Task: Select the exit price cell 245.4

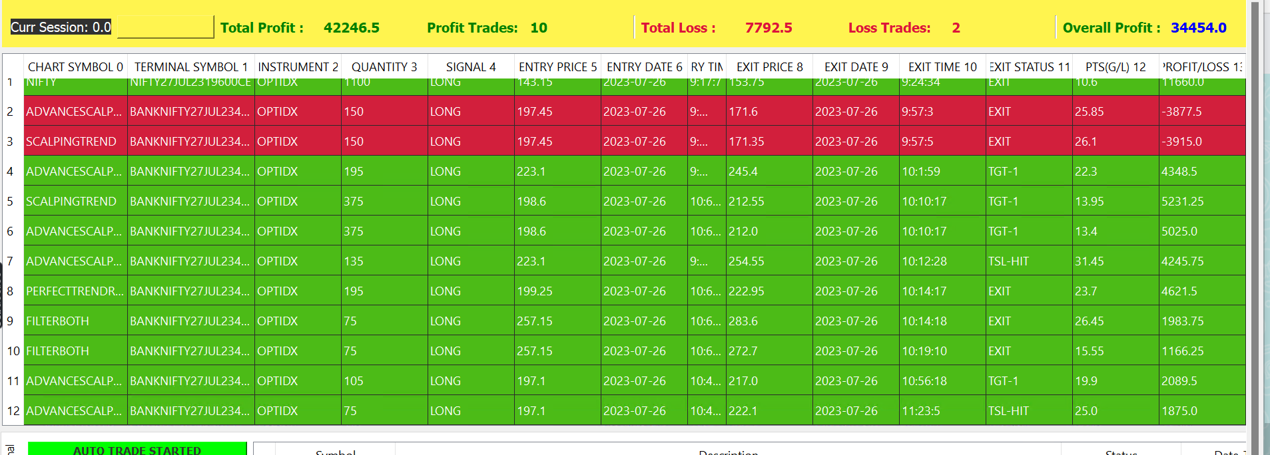Action: (769, 171)
